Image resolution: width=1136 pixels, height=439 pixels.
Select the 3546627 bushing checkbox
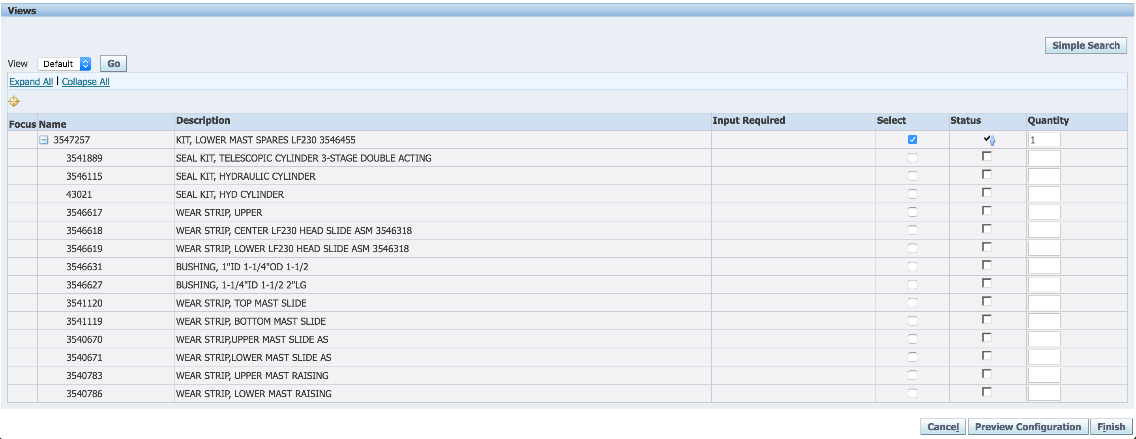913,285
